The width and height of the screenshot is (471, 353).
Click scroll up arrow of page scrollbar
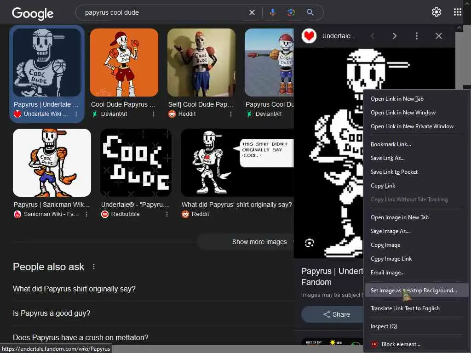point(459,28)
